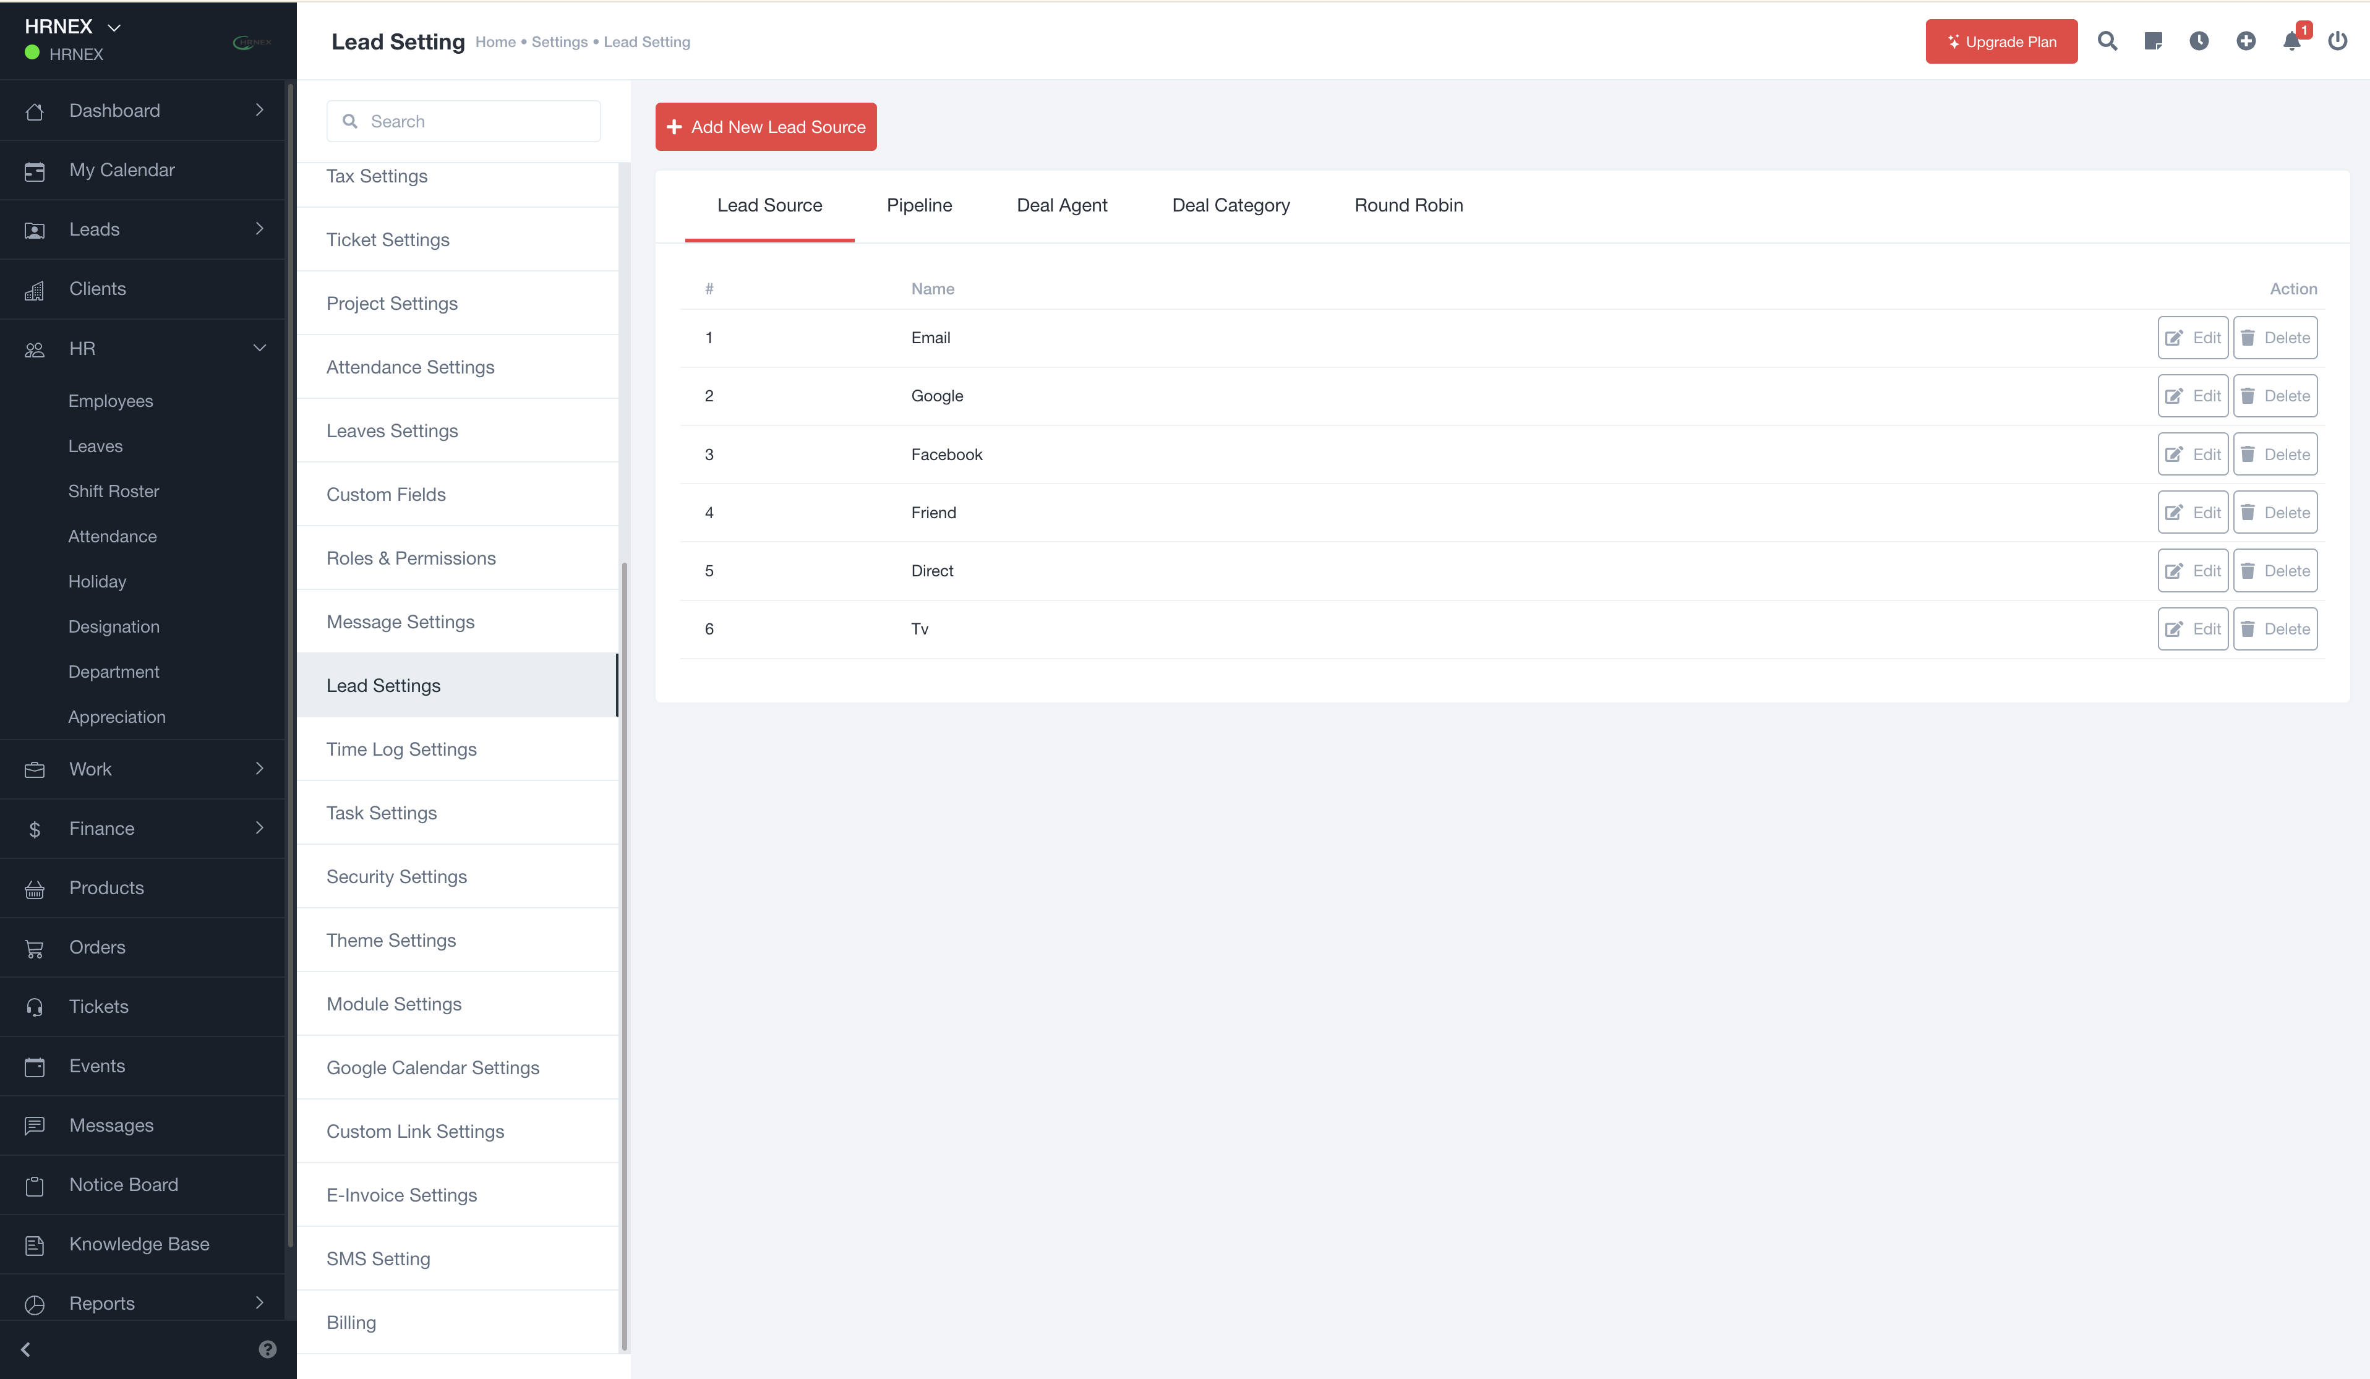This screenshot has width=2370, height=1379.
Task: Expand the Work menu
Action: click(x=142, y=769)
